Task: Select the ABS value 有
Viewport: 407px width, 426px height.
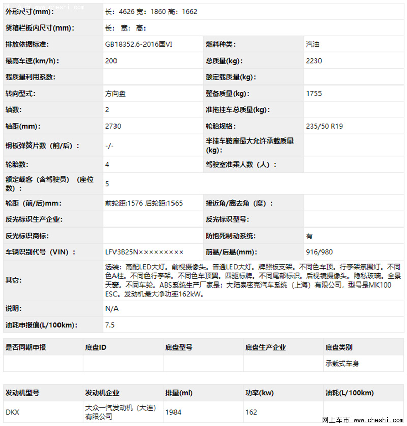Action: pos(309,236)
